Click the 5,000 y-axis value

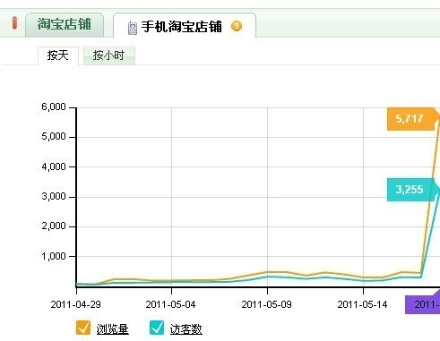(54, 137)
